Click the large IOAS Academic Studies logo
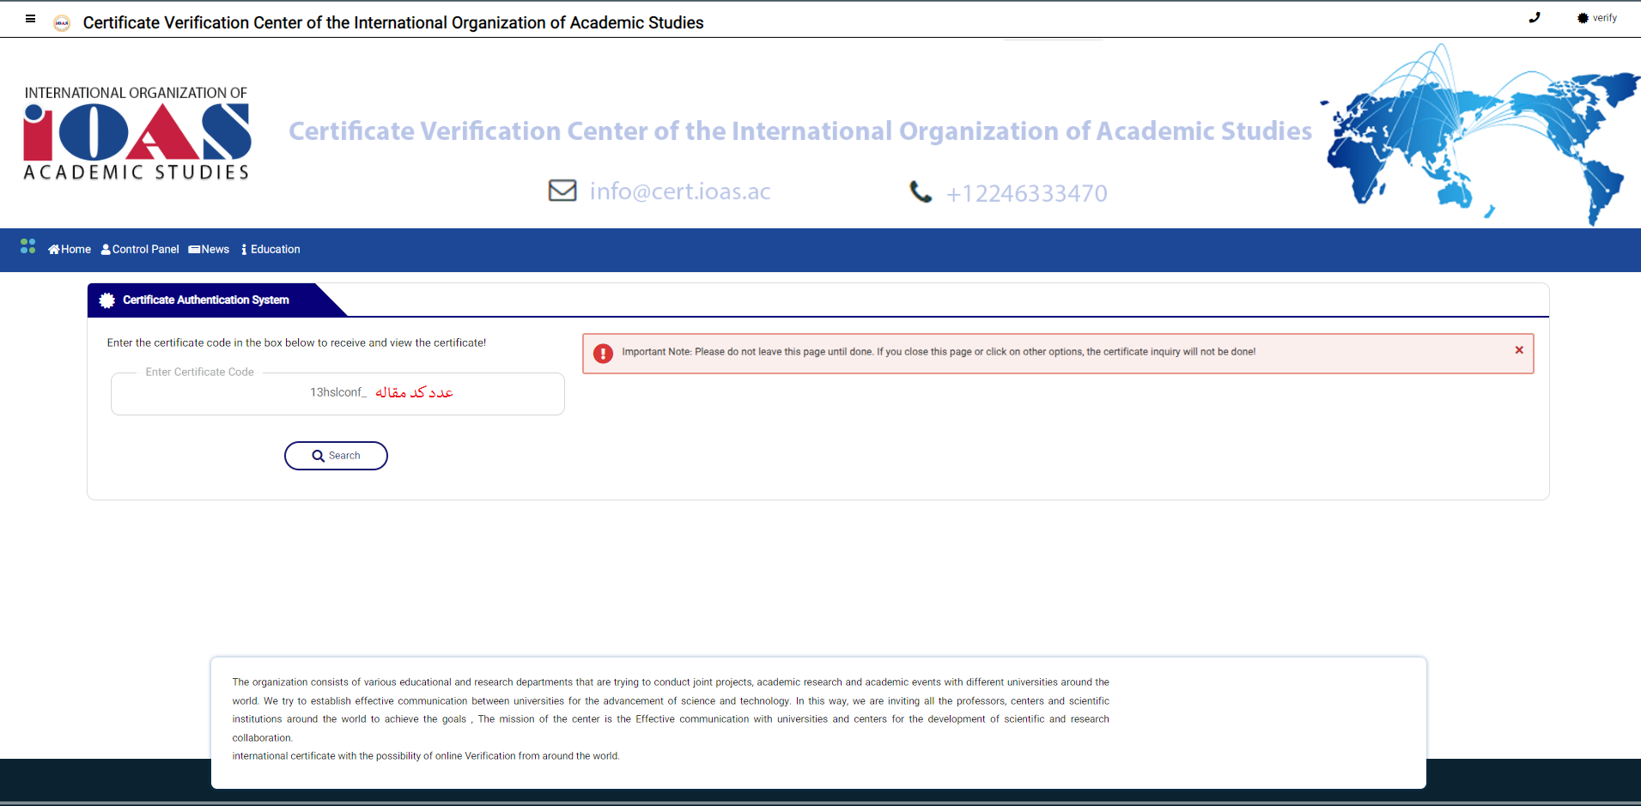 pyautogui.click(x=137, y=133)
